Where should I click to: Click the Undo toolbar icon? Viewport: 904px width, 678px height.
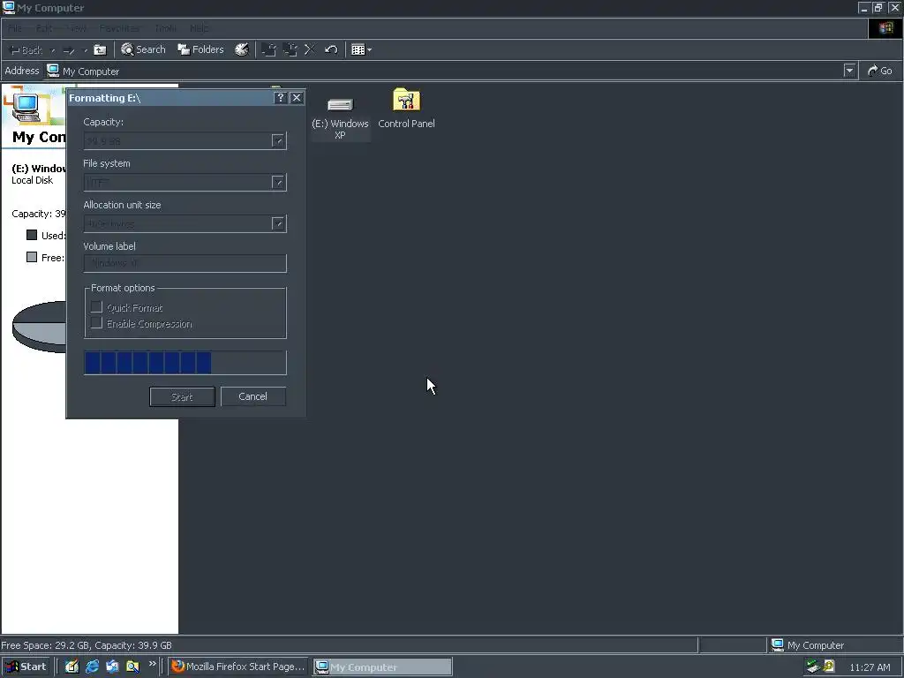coord(331,49)
